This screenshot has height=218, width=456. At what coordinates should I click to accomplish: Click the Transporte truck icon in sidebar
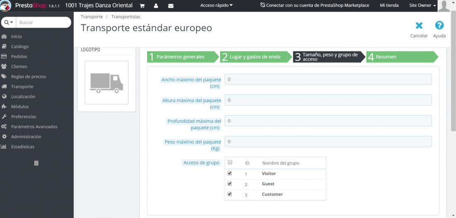point(4,87)
